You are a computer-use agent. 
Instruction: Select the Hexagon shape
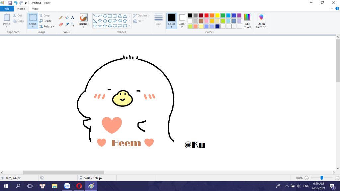pyautogui.click(x=110, y=21)
